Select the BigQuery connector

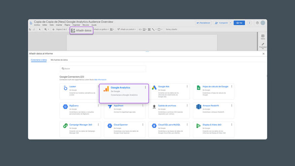80,110
